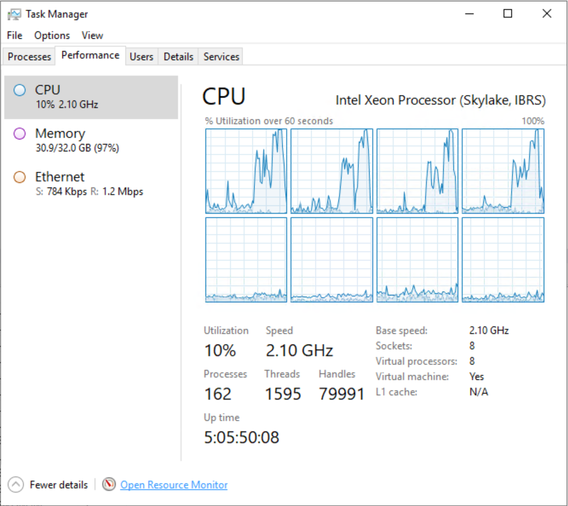Open the File menu
This screenshot has width=568, height=506.
click(15, 35)
